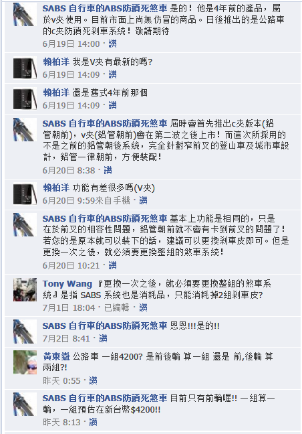Like the 6月20日 9:59 mobile comment
The image size is (302, 434).
(143, 200)
